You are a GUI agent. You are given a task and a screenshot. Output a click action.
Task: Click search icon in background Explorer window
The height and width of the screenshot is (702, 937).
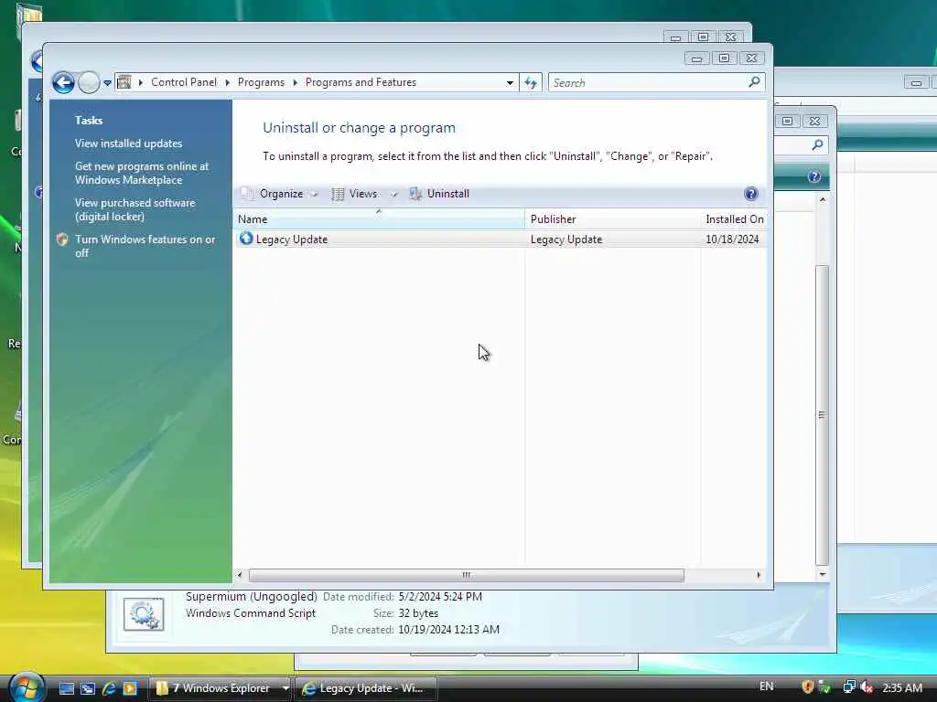pyautogui.click(x=817, y=144)
